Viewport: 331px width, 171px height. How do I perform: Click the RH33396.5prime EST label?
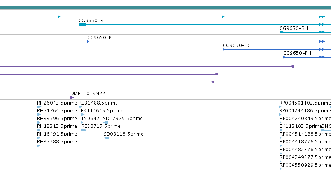click(x=57, y=119)
